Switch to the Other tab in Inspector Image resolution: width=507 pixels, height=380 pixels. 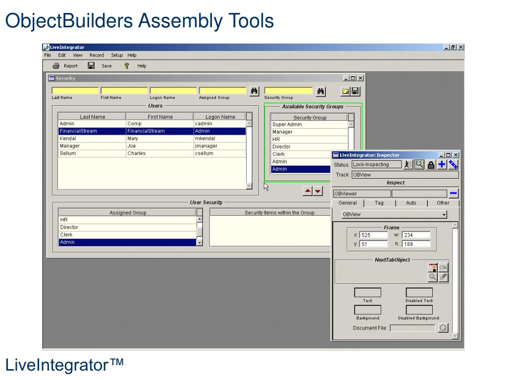pyautogui.click(x=443, y=203)
